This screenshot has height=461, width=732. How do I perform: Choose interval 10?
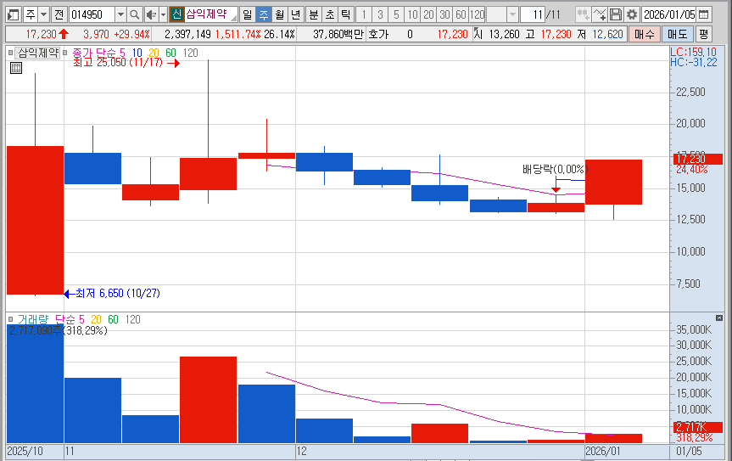coord(412,15)
